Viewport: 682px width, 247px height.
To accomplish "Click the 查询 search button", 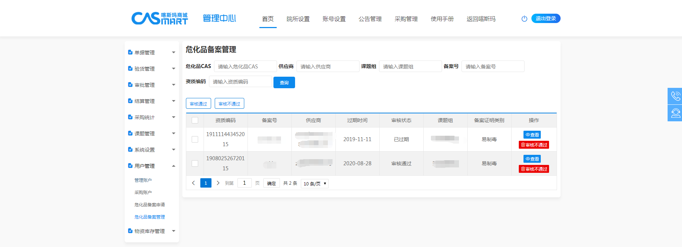I will point(284,82).
